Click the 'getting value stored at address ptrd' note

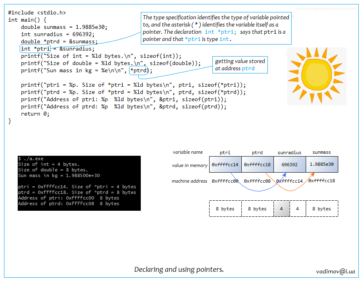(x=240, y=65)
